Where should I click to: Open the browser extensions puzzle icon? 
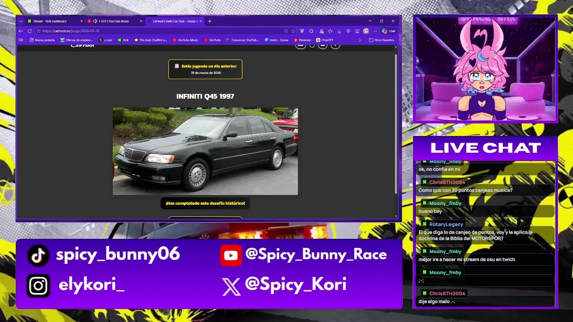pos(311,31)
